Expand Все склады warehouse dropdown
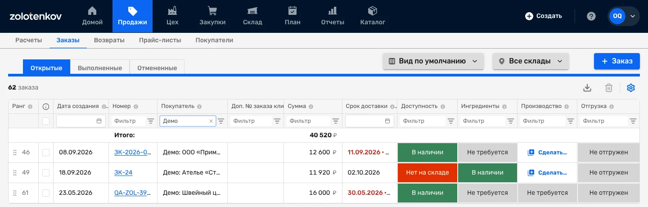 pyautogui.click(x=531, y=61)
